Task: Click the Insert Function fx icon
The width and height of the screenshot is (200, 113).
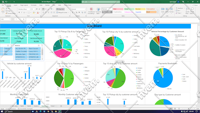Action: pos(24,19)
